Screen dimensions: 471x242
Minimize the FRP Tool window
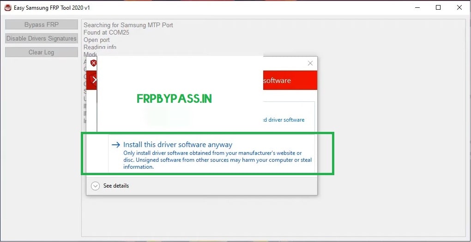pyautogui.click(x=417, y=8)
